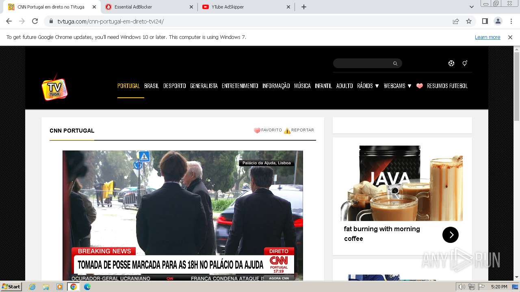
Task: Share this page icon
Action: tap(456, 21)
